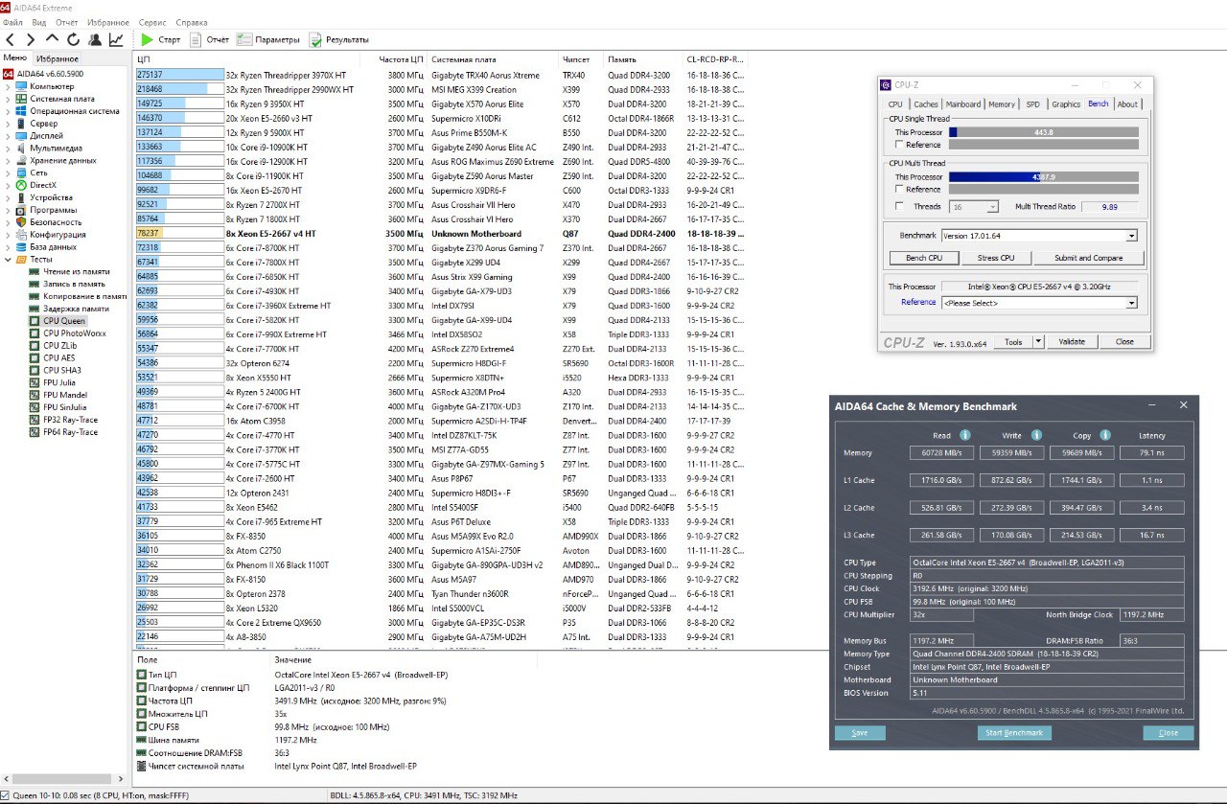1227x804 pixels.
Task: Click the Read info icon in Cache & Memory Benchmark
Action: click(x=965, y=435)
